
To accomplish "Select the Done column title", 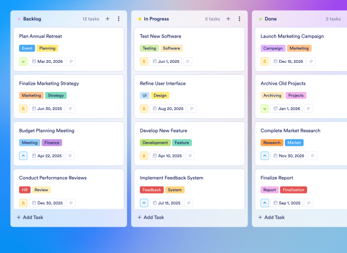I will tap(270, 19).
